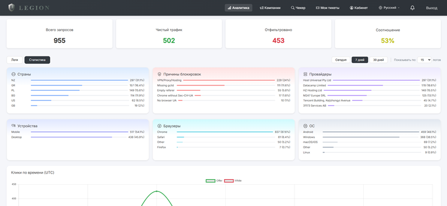Viewport: 447px width, 206px height.
Task: Open the logs-per-page dropdown showing 15
Action: [x=424, y=60]
